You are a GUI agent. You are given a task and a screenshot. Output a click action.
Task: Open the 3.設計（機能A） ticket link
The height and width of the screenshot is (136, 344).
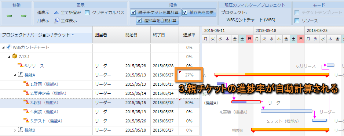[44, 103]
